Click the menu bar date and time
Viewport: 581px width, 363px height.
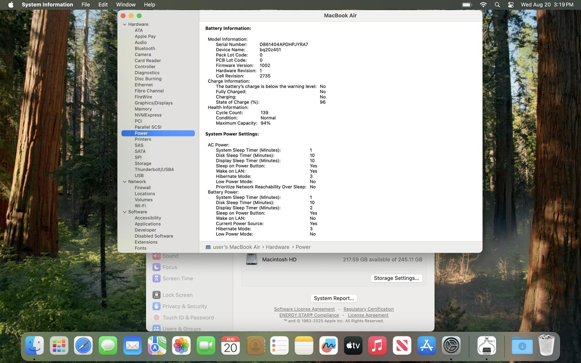pyautogui.click(x=547, y=5)
